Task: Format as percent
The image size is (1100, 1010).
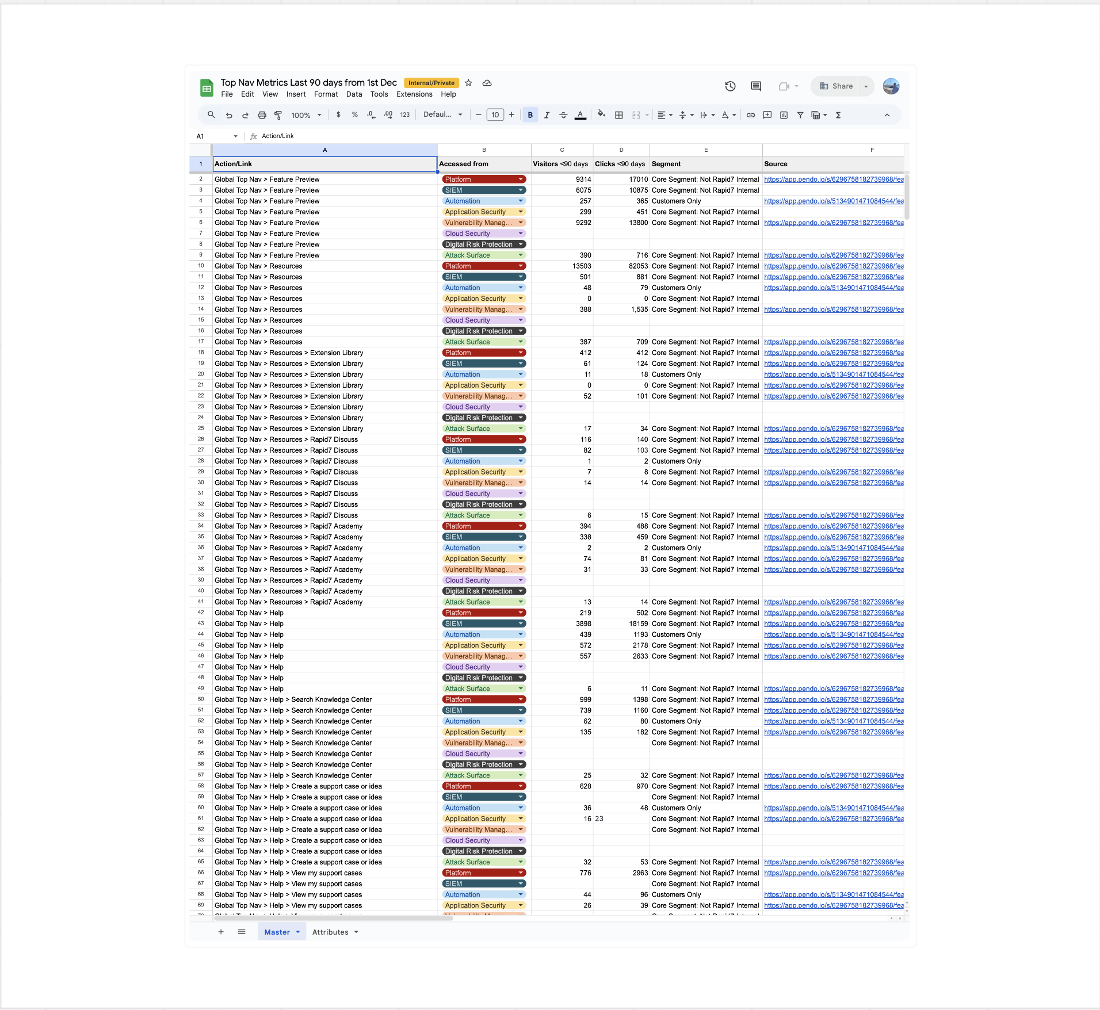Action: (x=355, y=115)
